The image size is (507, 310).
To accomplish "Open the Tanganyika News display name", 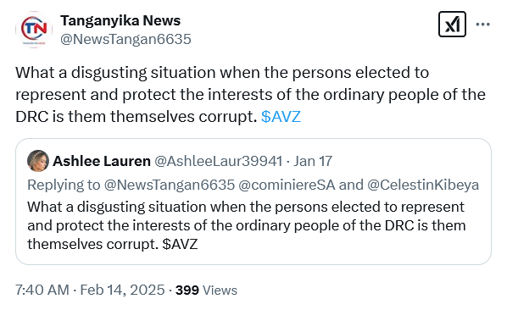I will pyautogui.click(x=120, y=20).
